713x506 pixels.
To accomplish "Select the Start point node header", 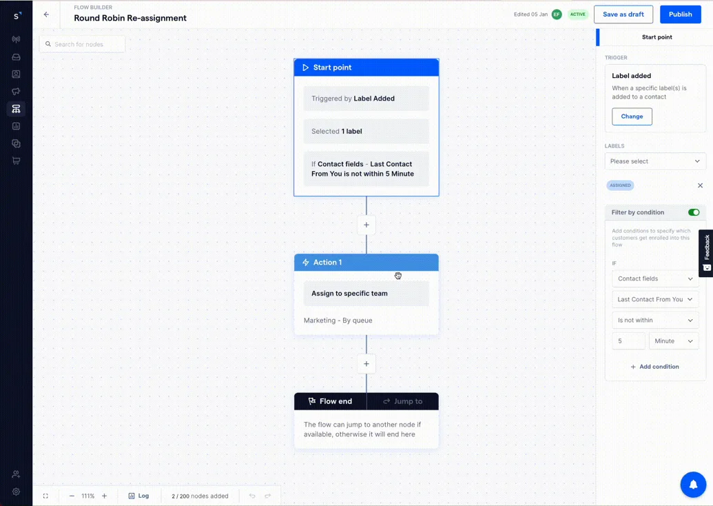I will click(366, 68).
